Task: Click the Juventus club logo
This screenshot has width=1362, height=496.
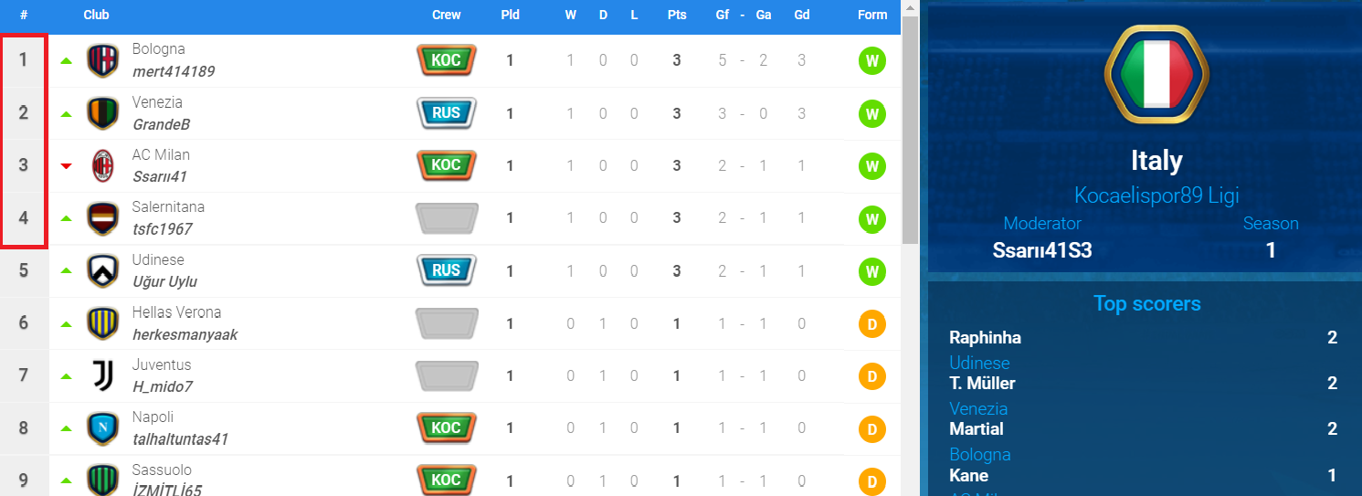Action: point(102,376)
